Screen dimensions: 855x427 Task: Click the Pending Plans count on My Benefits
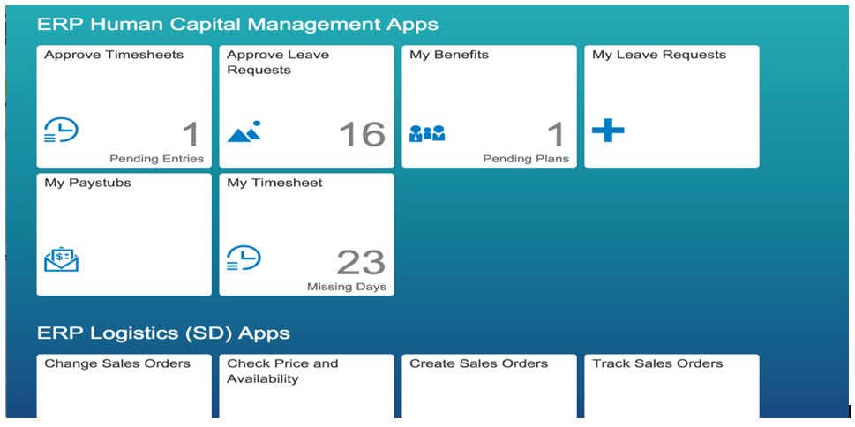(x=554, y=135)
